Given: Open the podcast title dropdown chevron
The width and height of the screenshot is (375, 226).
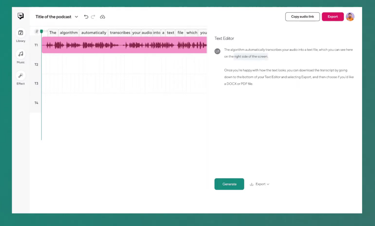Looking at the screenshot, I should pyautogui.click(x=77, y=16).
